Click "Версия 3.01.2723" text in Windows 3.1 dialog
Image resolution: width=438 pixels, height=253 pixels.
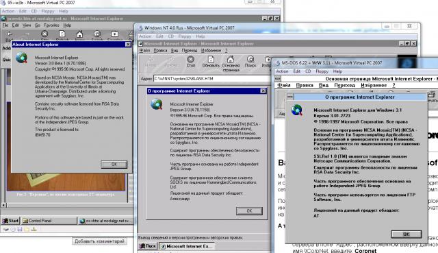point(331,116)
